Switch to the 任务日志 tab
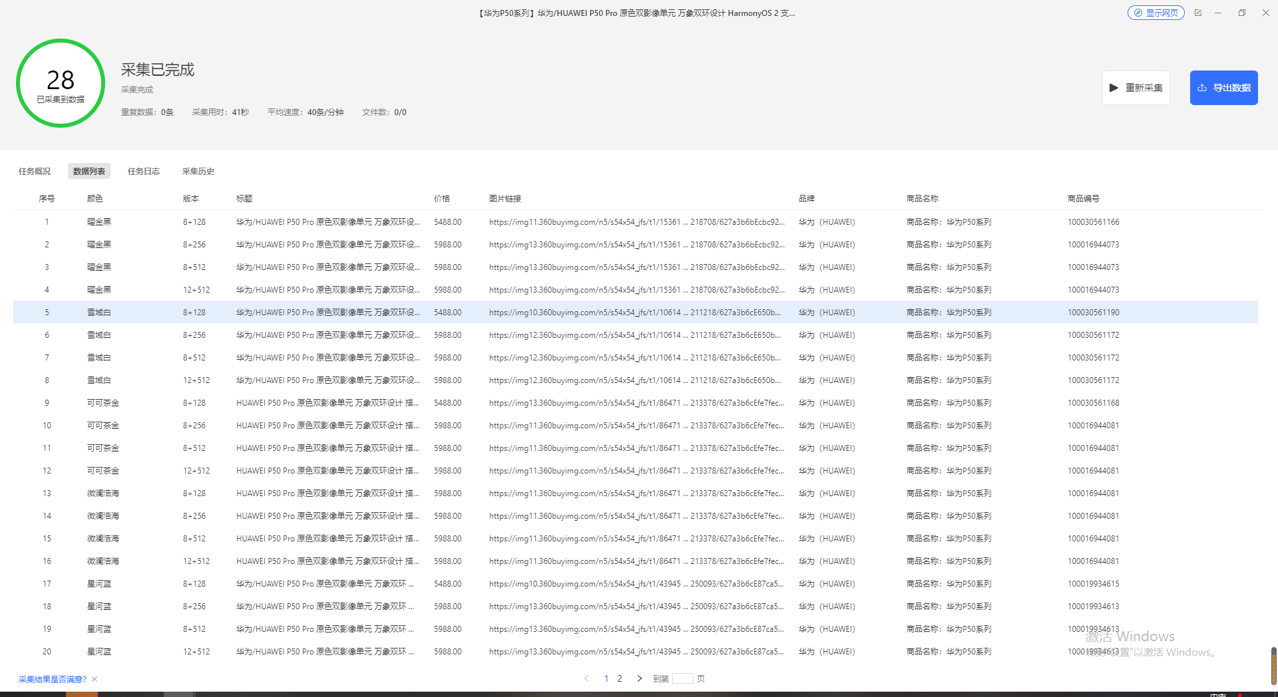 (x=144, y=171)
